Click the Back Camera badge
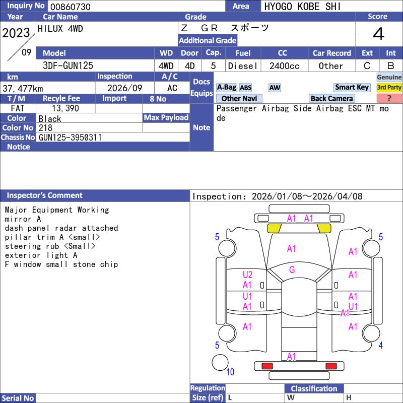The width and height of the screenshot is (403, 403). pos(332,99)
